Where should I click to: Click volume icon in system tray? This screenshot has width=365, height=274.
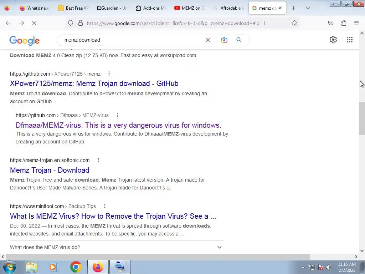[329, 267]
